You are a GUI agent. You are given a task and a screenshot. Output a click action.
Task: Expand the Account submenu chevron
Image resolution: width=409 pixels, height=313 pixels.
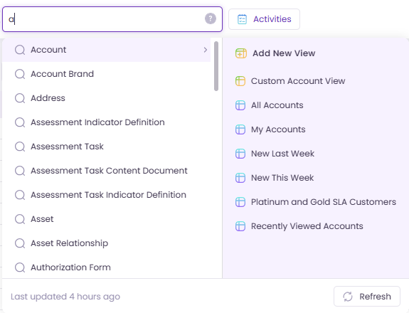(206, 50)
